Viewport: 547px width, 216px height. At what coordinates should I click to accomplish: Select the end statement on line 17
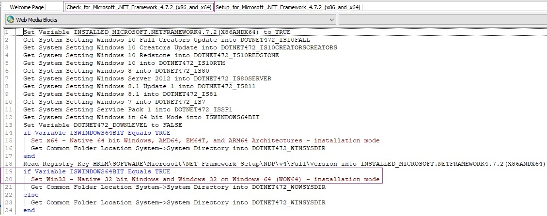click(29, 156)
